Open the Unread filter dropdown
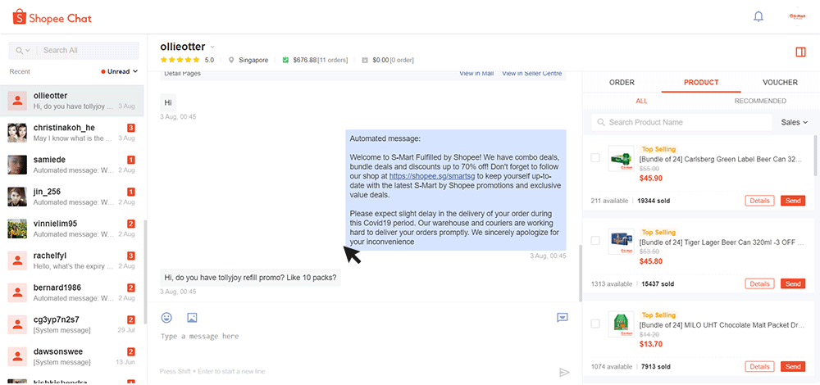Image resolution: width=820 pixels, height=385 pixels. coord(120,71)
